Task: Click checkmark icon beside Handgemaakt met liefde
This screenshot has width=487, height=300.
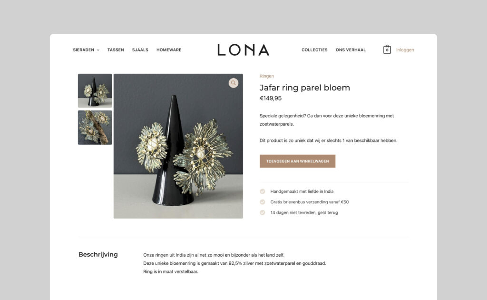Action: point(263,191)
